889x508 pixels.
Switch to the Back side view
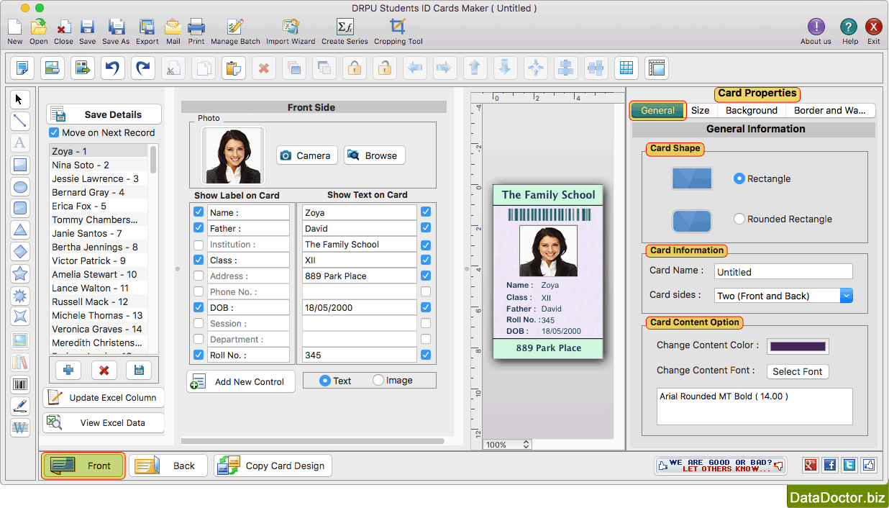coord(168,466)
